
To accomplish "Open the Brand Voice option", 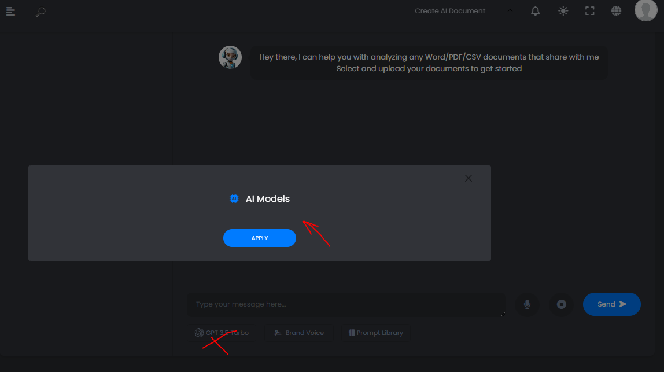I will [299, 333].
